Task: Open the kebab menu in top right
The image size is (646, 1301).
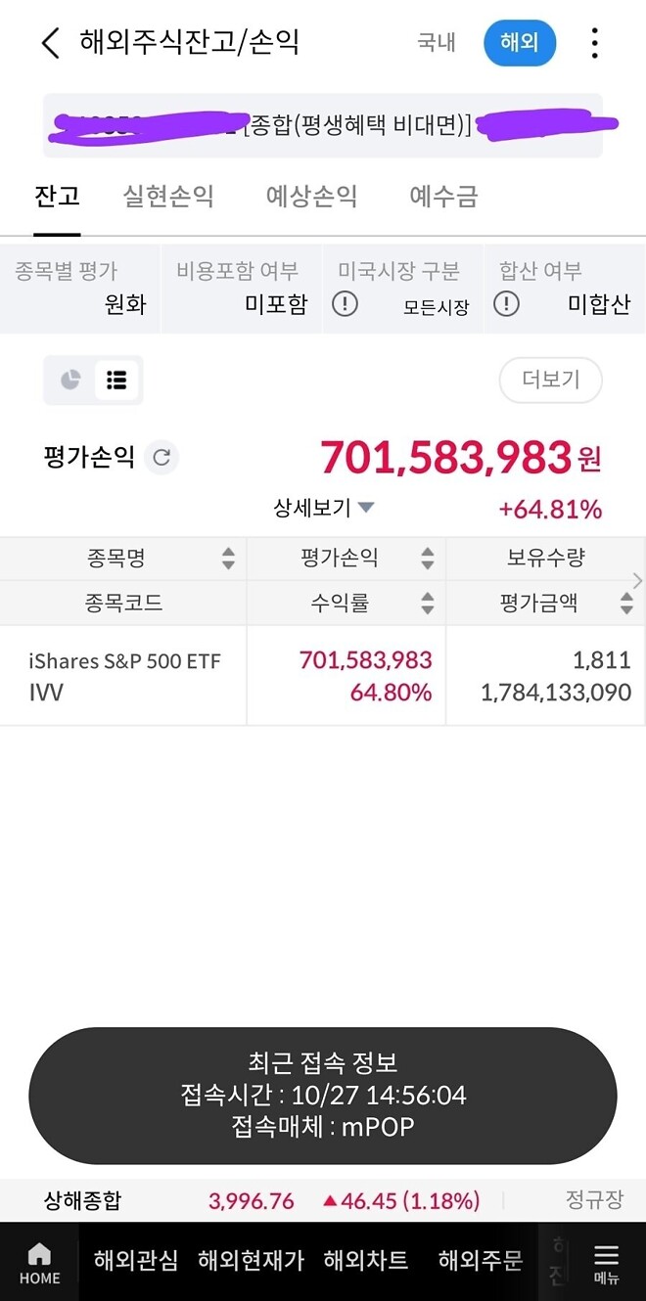Action: point(594,43)
